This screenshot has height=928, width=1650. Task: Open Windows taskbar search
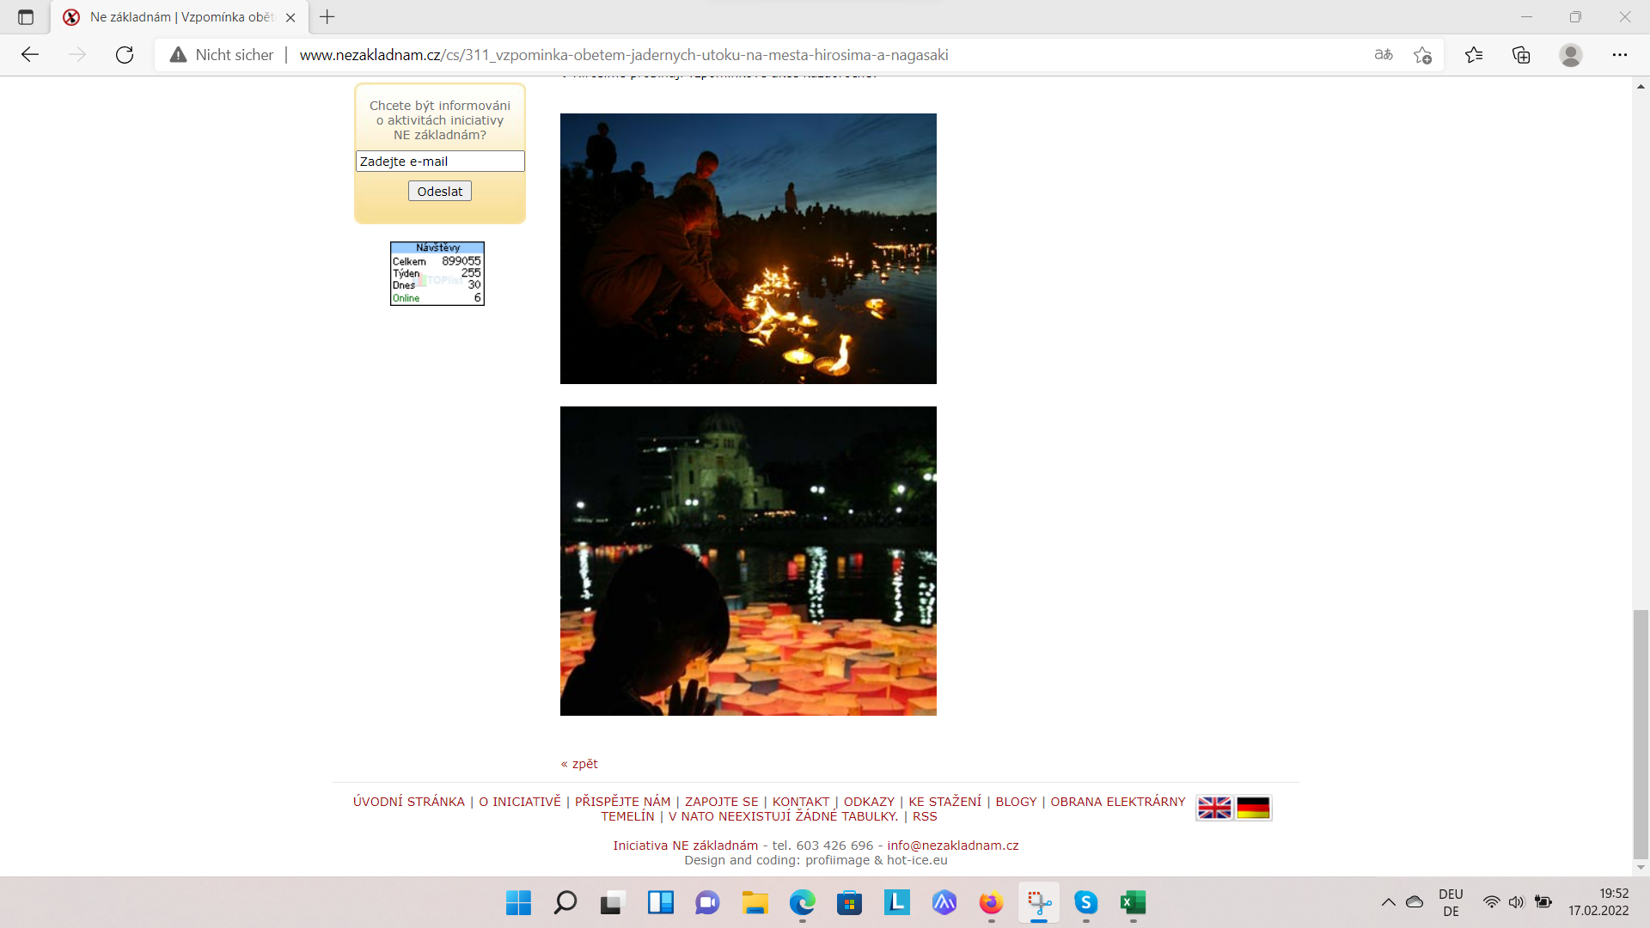pos(565,902)
